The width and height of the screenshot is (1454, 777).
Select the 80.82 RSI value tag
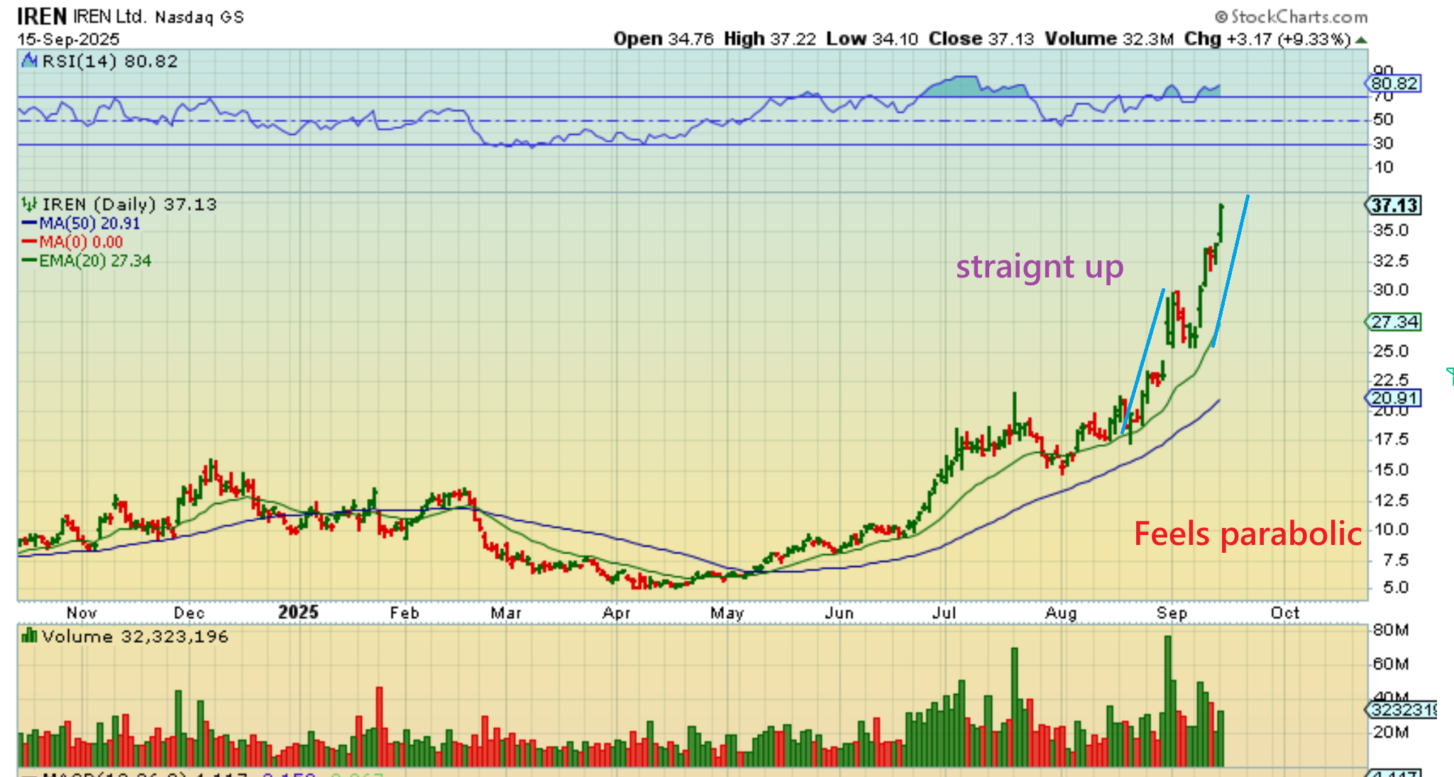coord(1394,84)
